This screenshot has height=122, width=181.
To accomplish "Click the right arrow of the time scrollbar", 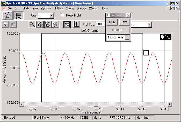I will point(170,104).
